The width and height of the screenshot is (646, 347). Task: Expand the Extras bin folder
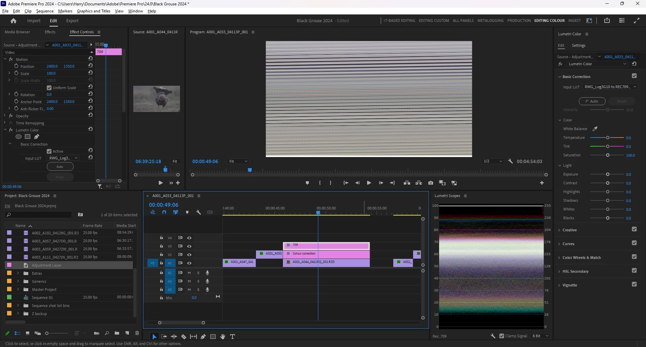(x=18, y=273)
